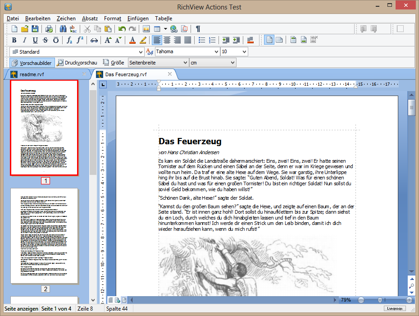Click the Save document icon
Viewport: 419px width, 316px height.
(x=35, y=29)
